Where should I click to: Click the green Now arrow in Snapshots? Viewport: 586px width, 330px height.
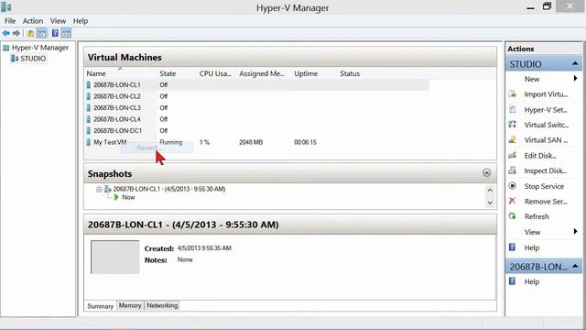coord(116,197)
